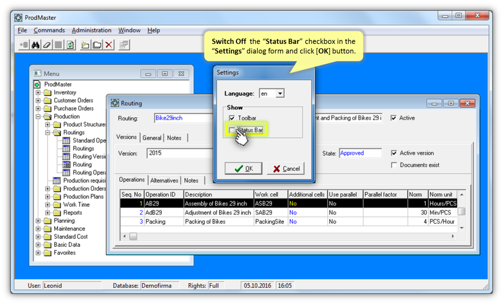Click the eraser icon in the toolbar
Image resolution: width=503 pixels, height=304 pixels.
coord(47,45)
